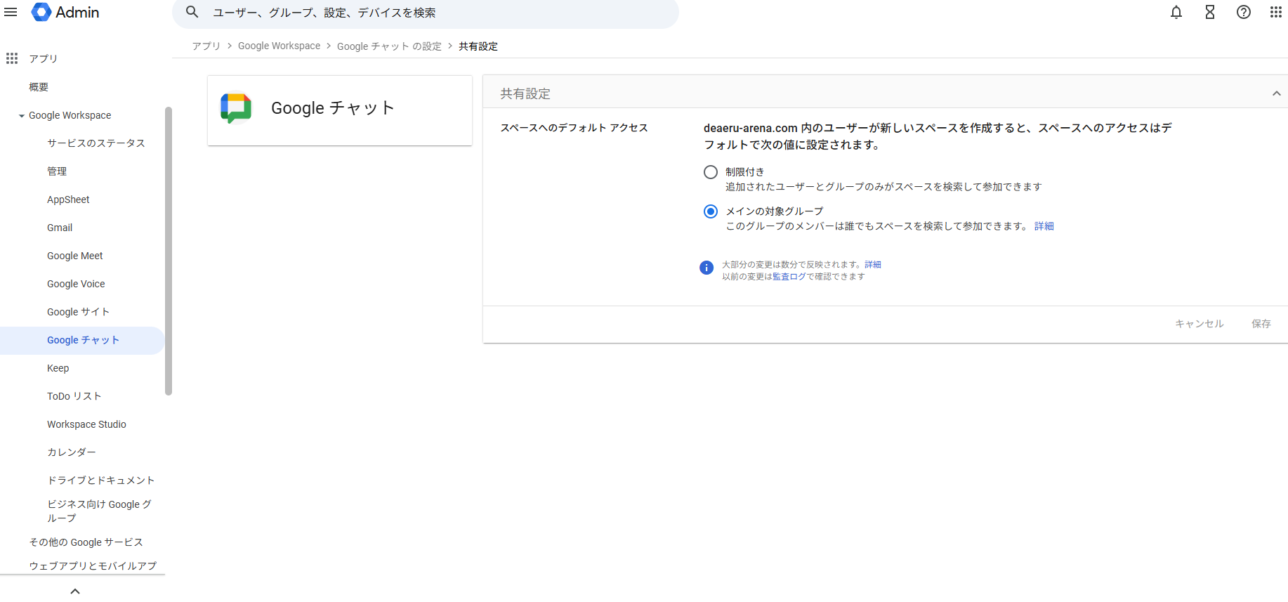Open 詳細 link beside the group description
This screenshot has height=602, width=1288.
click(1044, 226)
